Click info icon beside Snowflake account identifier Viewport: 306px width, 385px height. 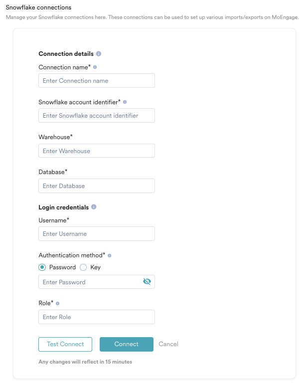click(125, 102)
